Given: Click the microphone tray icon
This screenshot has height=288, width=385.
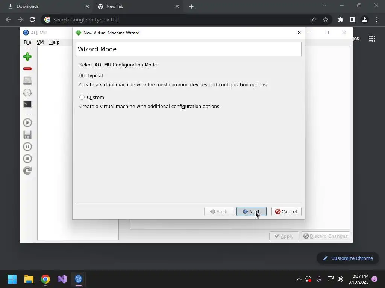Looking at the screenshot, I should pyautogui.click(x=319, y=279).
